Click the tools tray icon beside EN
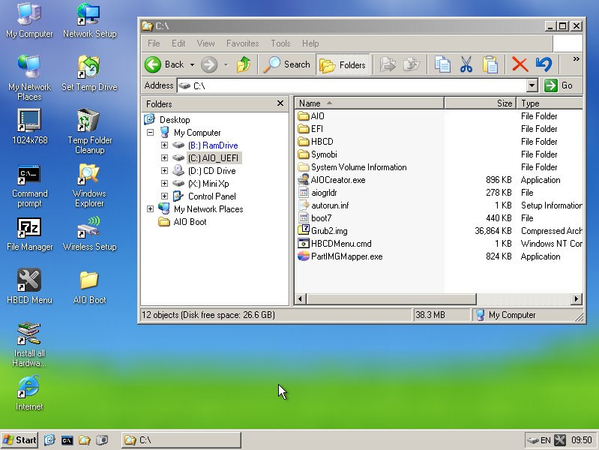This screenshot has height=450, width=599. pyautogui.click(x=560, y=440)
